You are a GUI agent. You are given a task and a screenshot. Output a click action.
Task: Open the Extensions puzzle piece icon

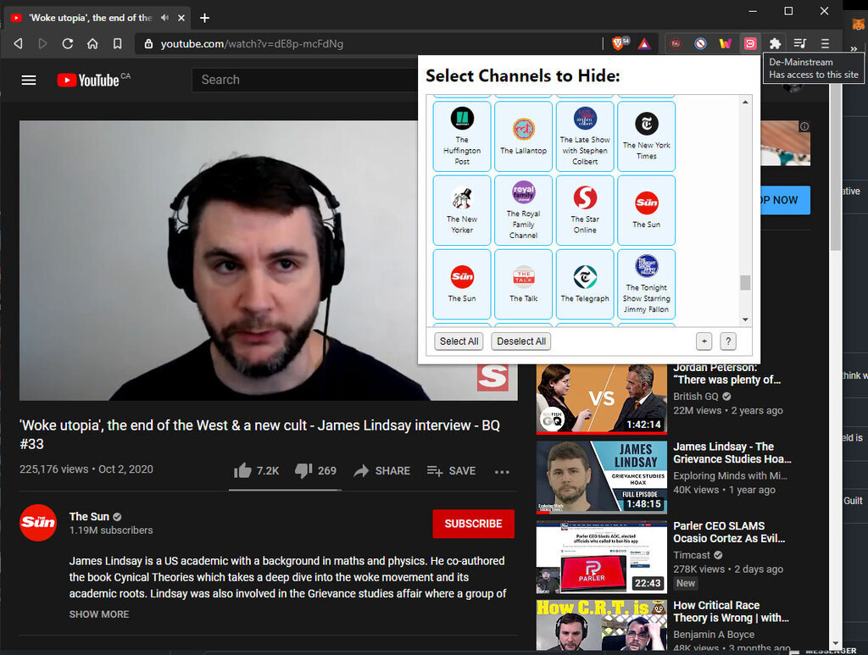775,43
